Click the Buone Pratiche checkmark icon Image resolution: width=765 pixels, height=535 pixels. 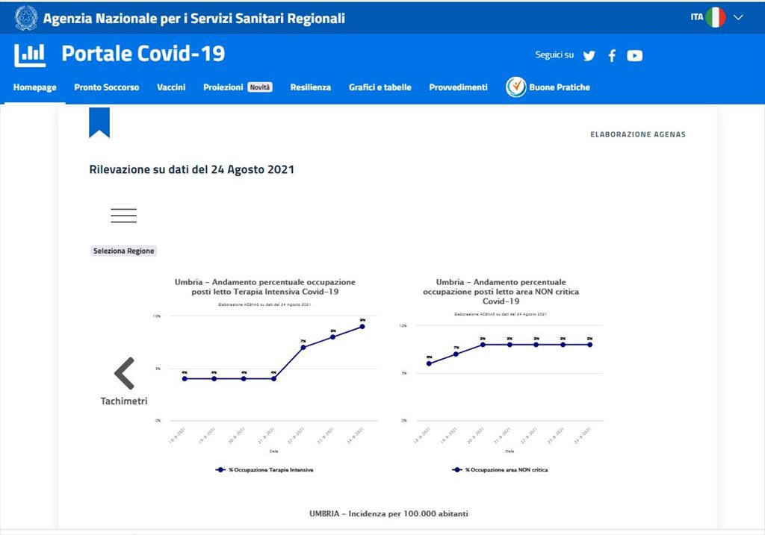pyautogui.click(x=515, y=87)
